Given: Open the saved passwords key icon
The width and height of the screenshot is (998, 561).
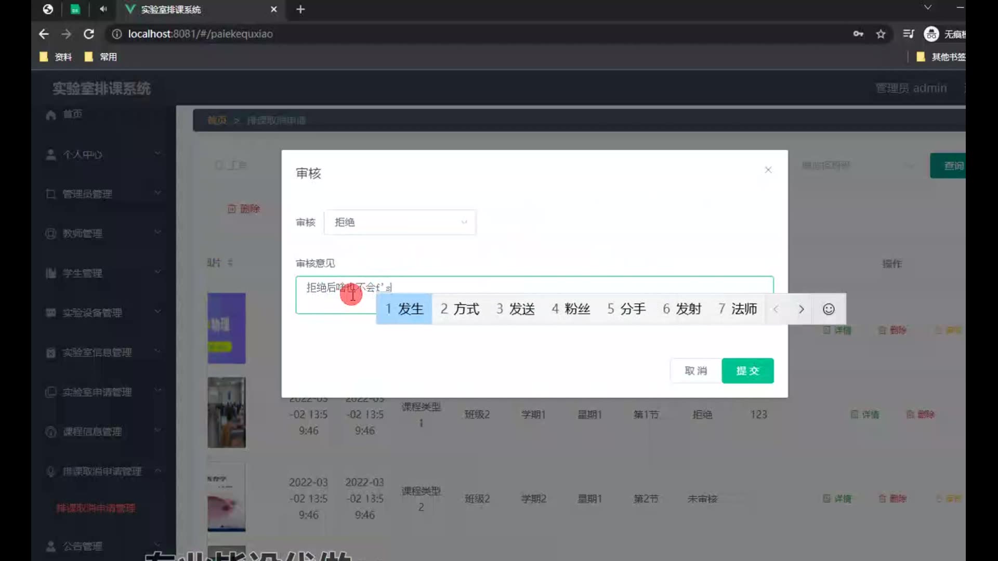Looking at the screenshot, I should coord(858,34).
